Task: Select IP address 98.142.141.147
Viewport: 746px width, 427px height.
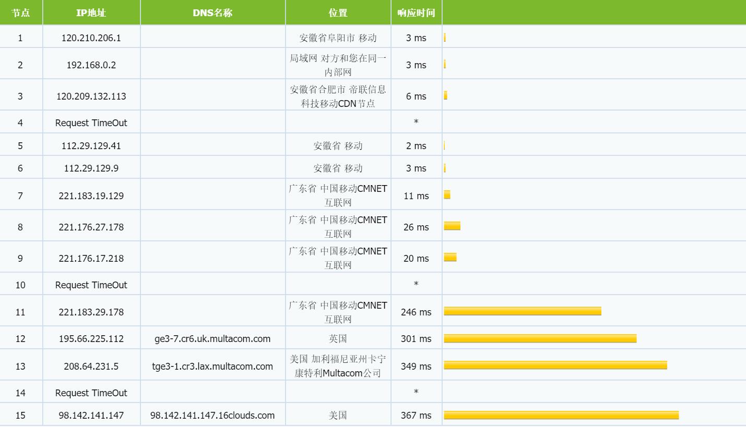Action: 91,416
